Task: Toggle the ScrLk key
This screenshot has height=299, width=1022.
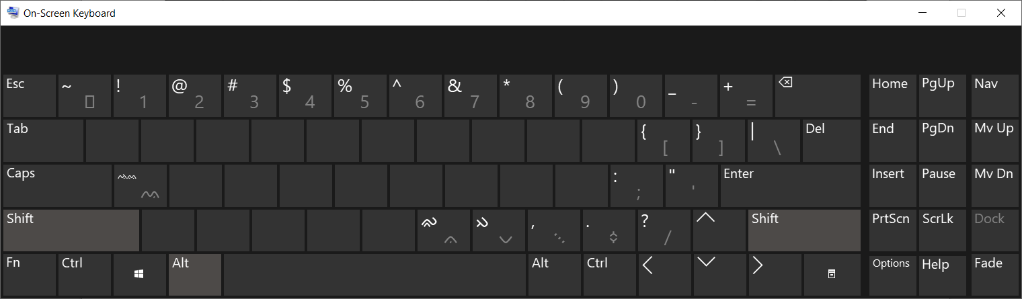Action: coord(943,230)
